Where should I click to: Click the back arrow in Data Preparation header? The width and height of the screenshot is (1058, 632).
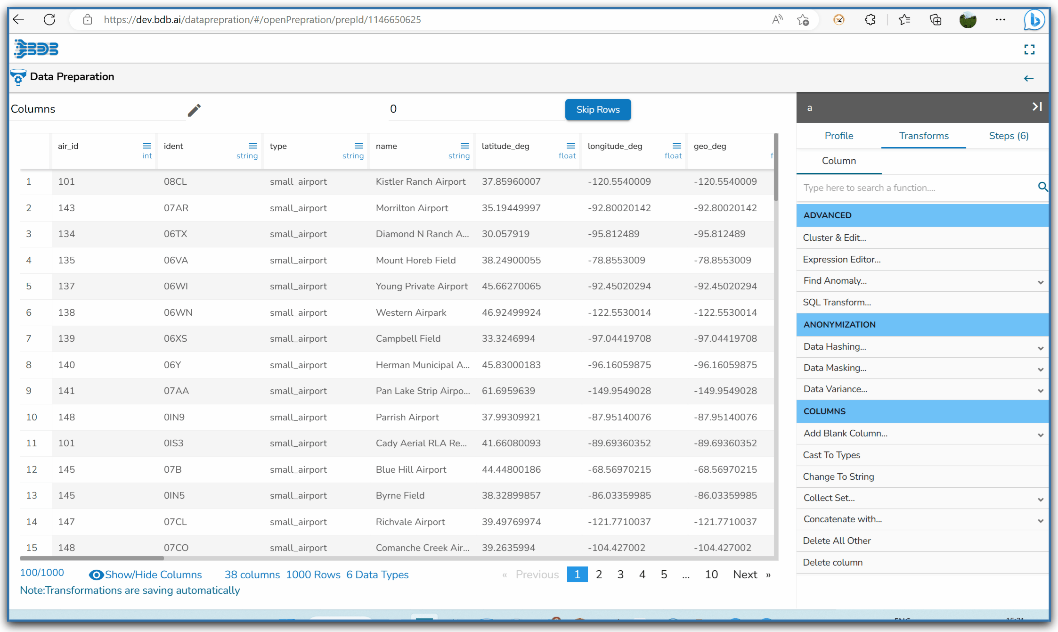click(x=1029, y=78)
